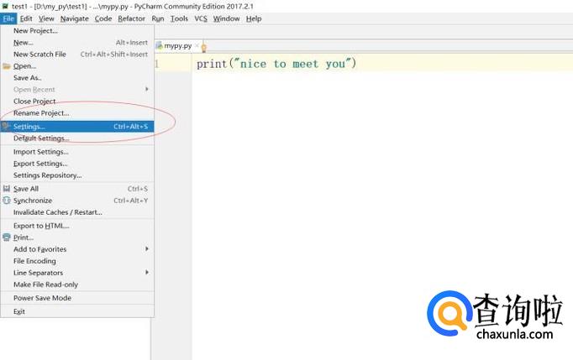
Task: Open Settings Repository...
Action: (77, 175)
